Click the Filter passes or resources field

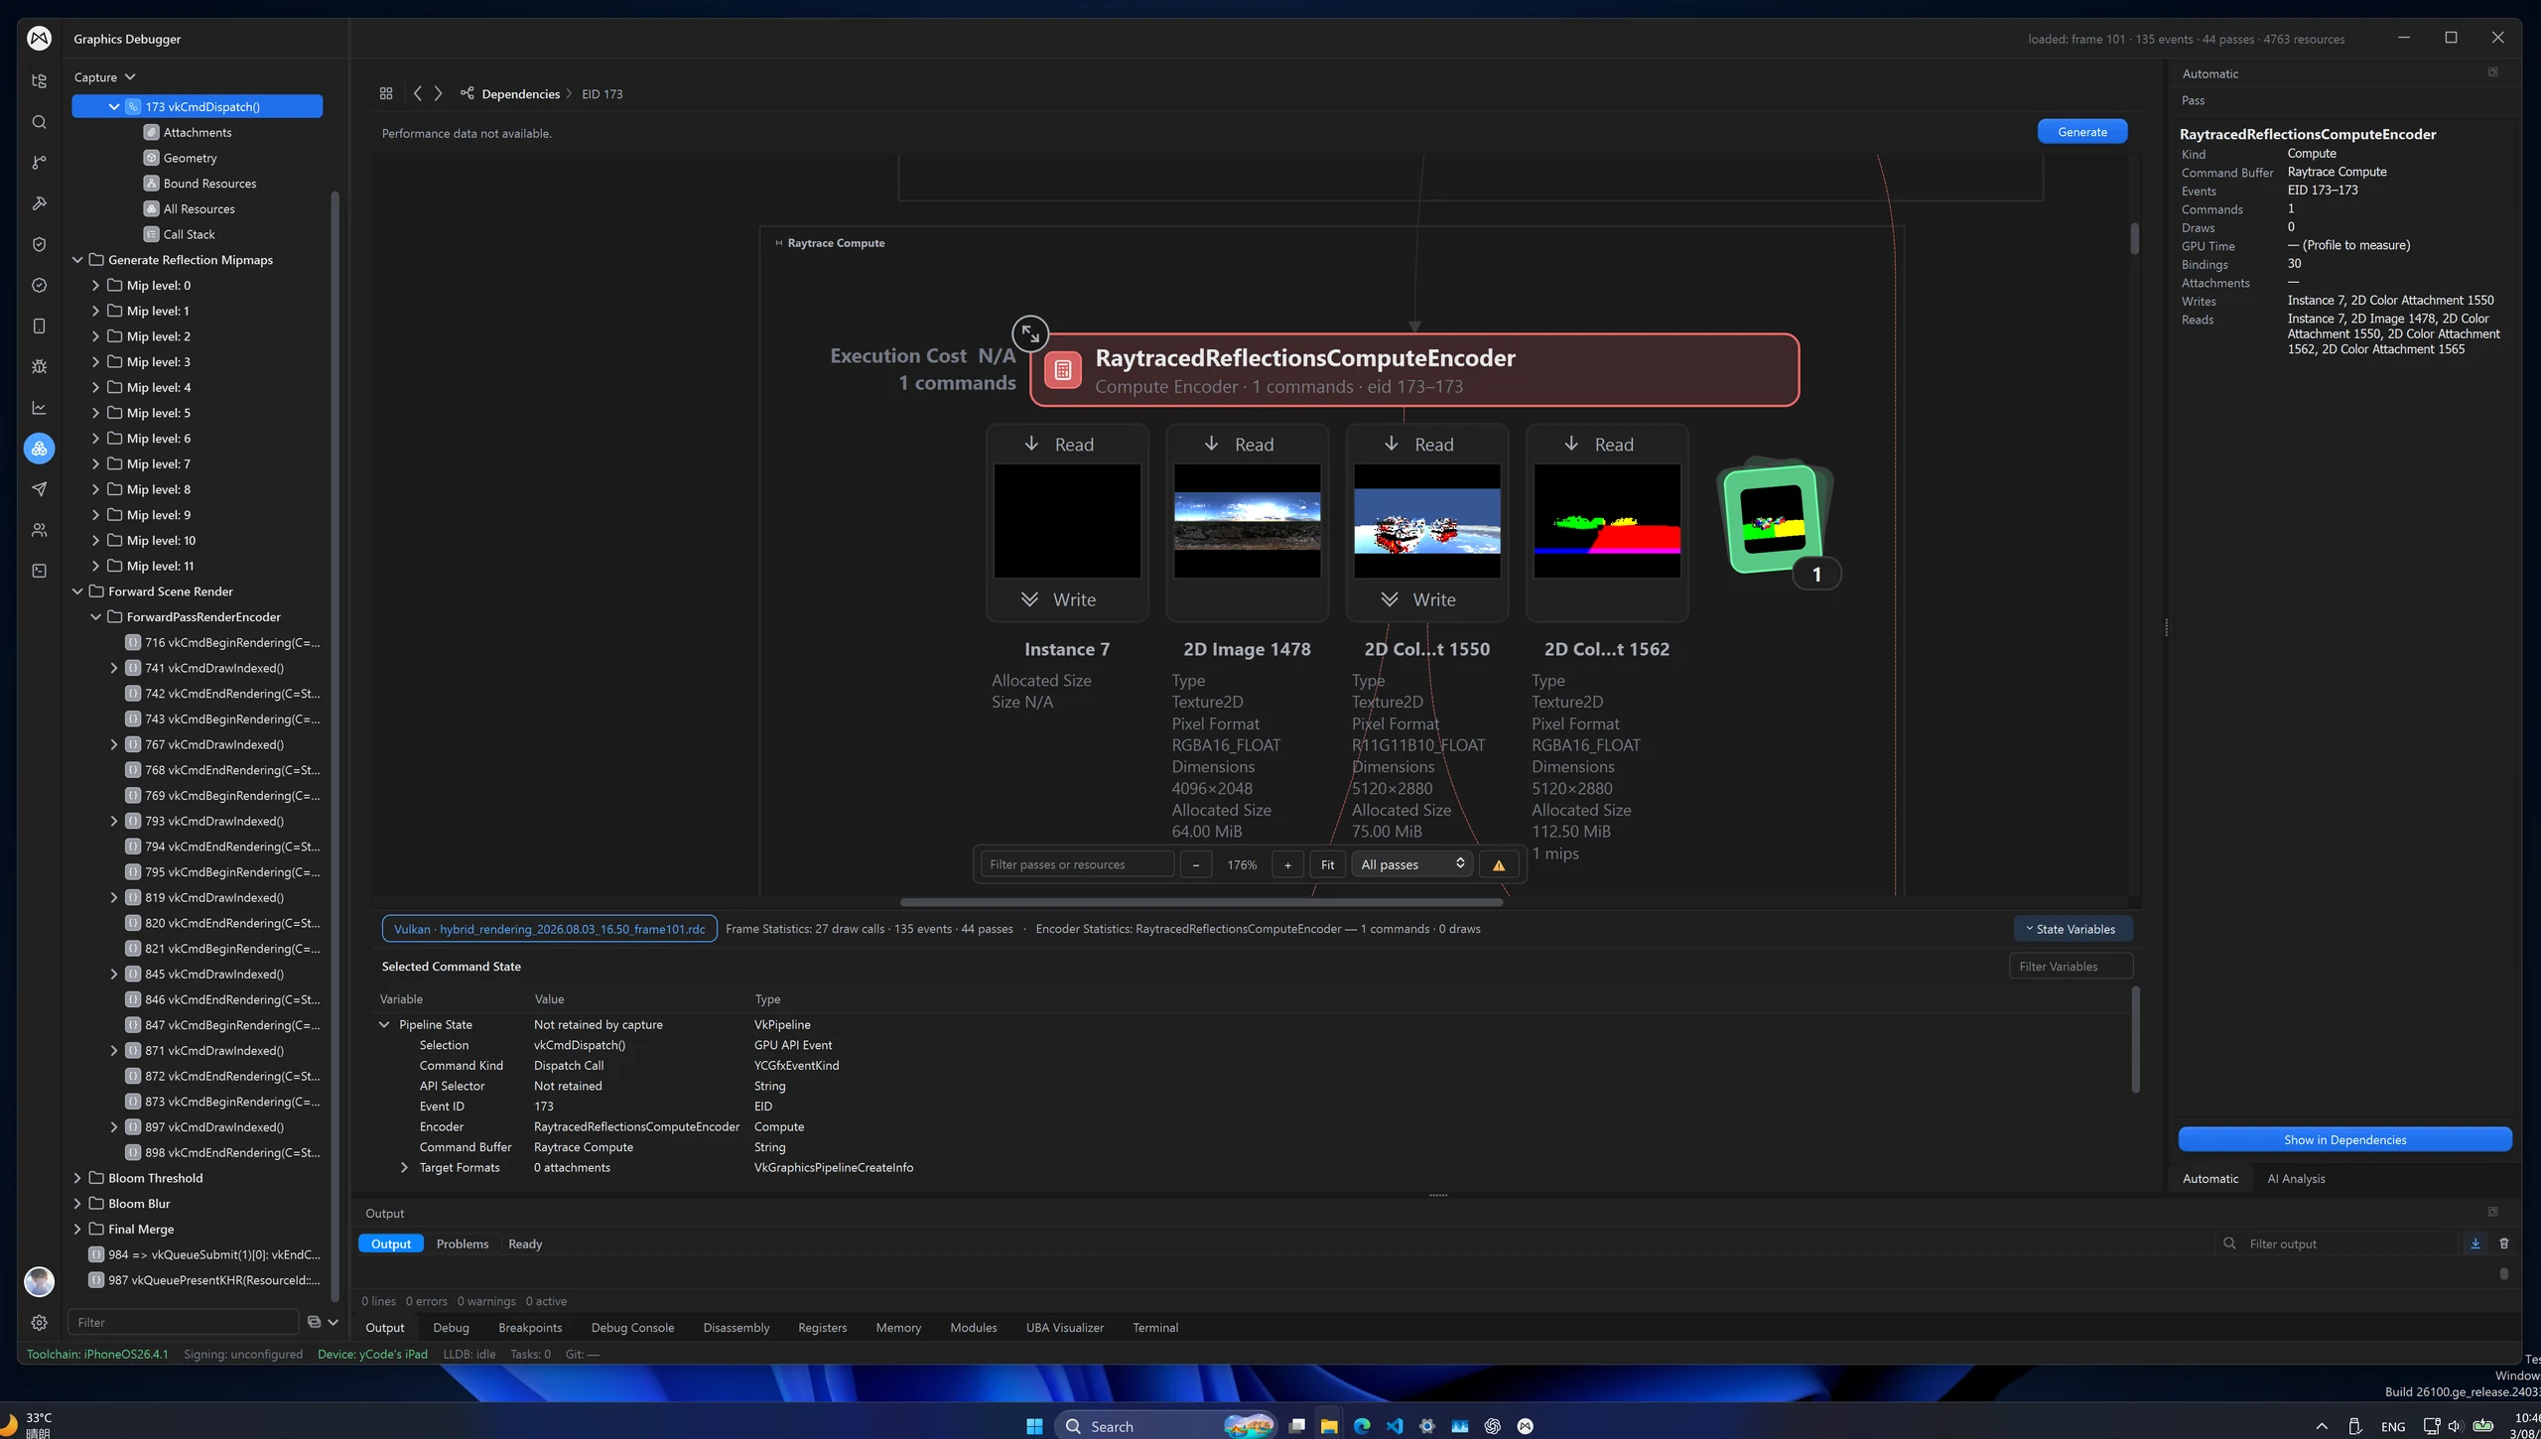(x=1077, y=865)
